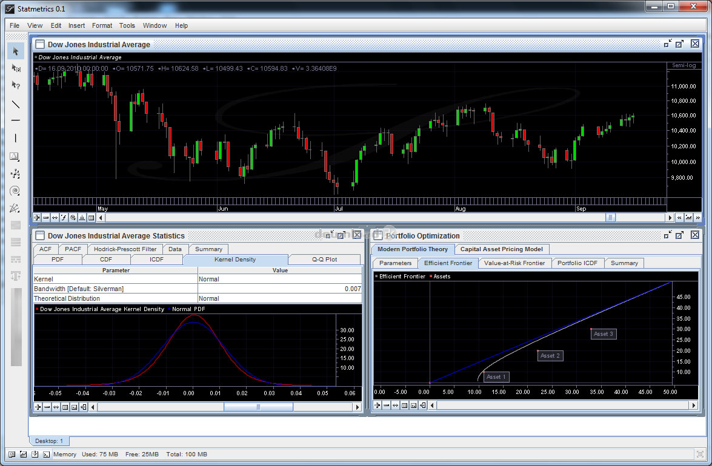712x466 pixels.
Task: Click the Asset 3 label on frontier
Action: pyautogui.click(x=604, y=334)
